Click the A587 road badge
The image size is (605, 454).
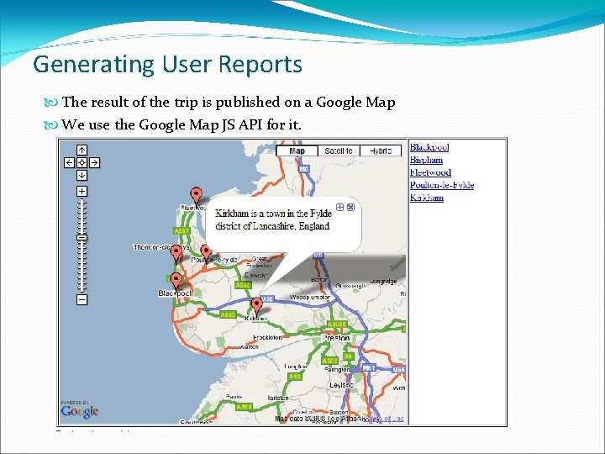point(181,231)
